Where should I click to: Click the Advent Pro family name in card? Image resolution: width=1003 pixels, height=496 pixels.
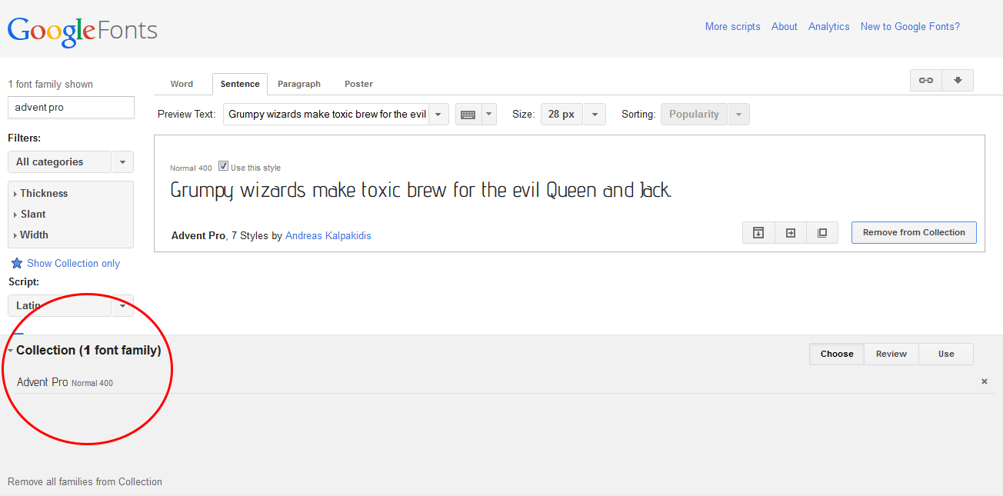[x=198, y=235]
